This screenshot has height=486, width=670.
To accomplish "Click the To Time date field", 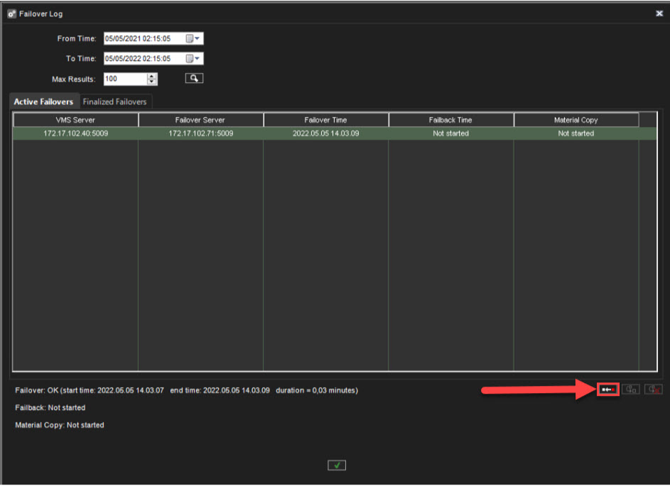I will (143, 59).
